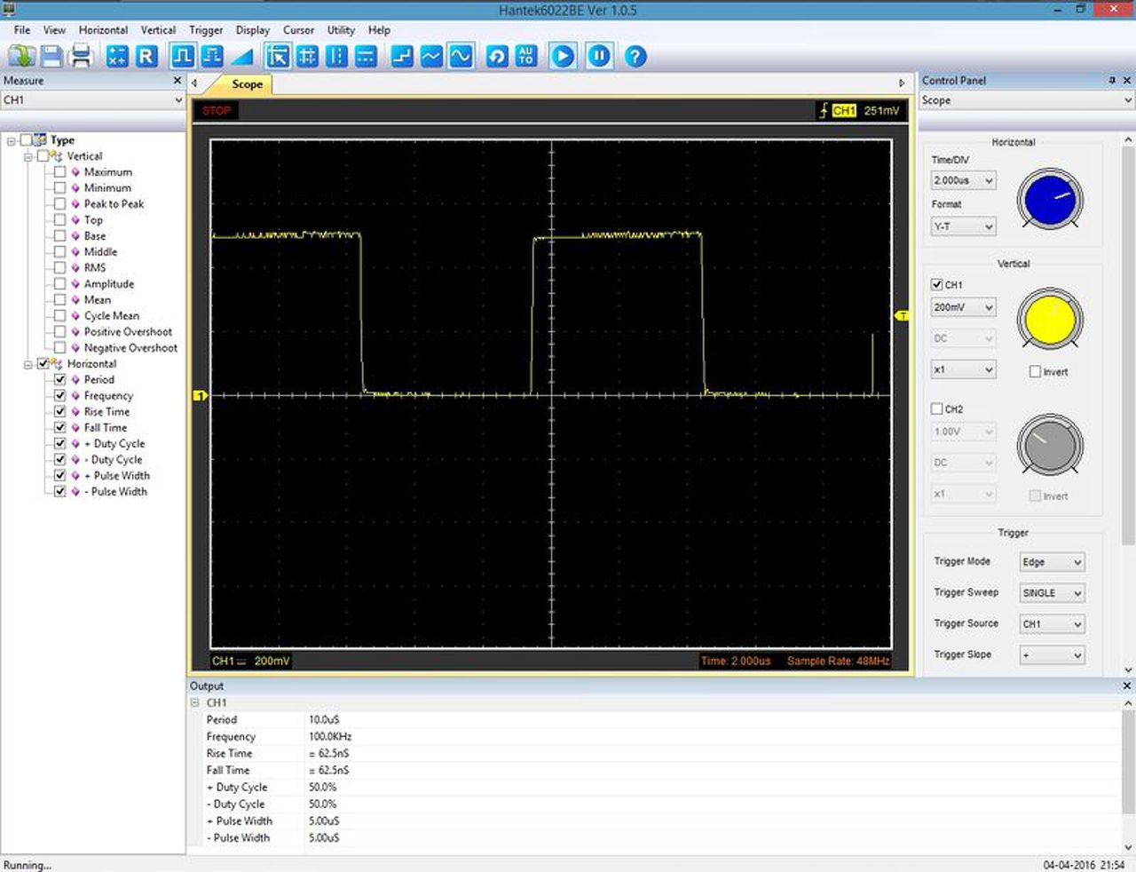Enable the CH2 channel checkbox
The image size is (1136, 872).
[936, 408]
